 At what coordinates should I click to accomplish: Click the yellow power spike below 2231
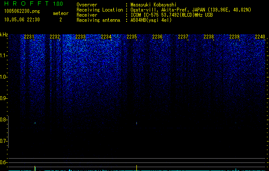pos(35,168)
